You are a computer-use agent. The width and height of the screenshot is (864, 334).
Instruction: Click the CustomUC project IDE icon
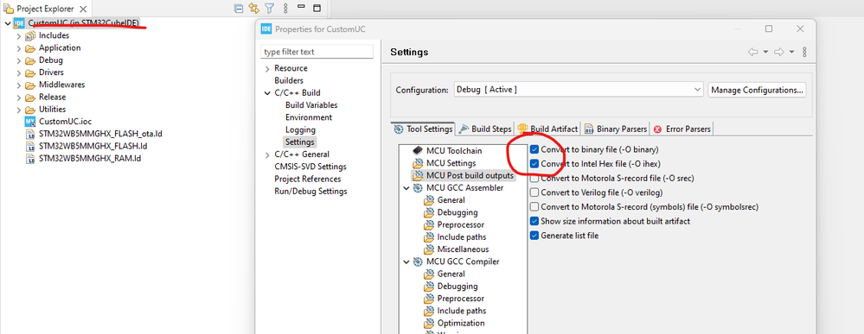click(19, 23)
